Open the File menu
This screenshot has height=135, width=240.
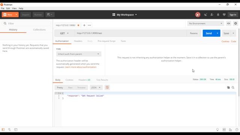[3, 8]
